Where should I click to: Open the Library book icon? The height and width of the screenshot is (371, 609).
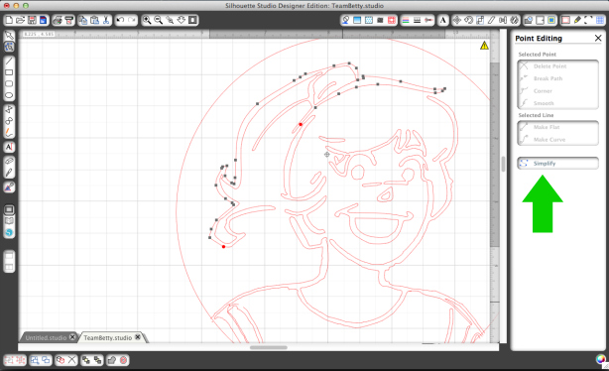(9, 221)
